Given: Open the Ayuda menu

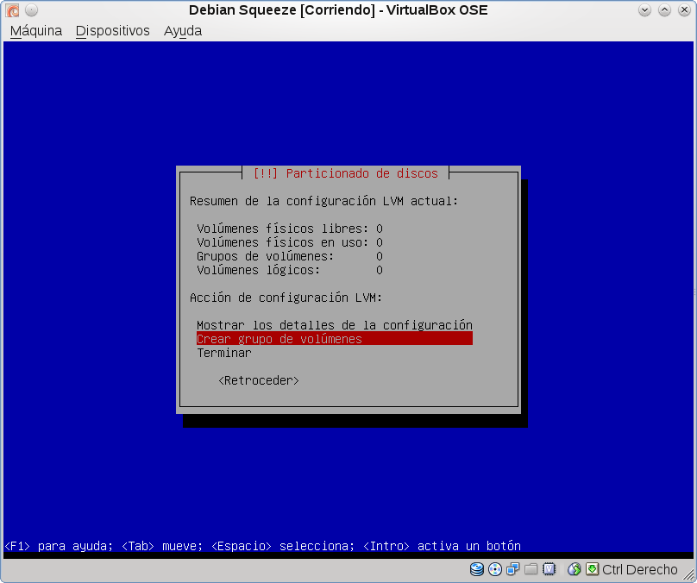Looking at the screenshot, I should pyautogui.click(x=183, y=31).
